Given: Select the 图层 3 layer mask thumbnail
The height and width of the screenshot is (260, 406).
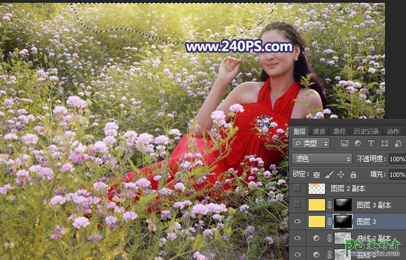Looking at the screenshot, I should click(342, 222).
